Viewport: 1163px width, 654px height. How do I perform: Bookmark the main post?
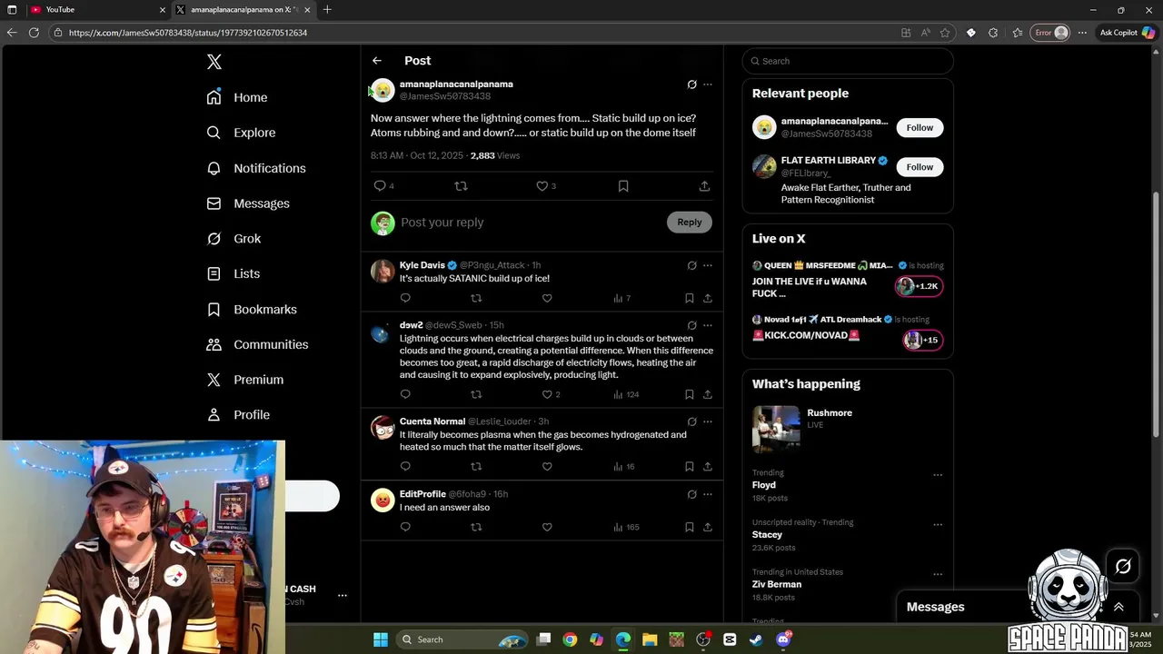623,185
